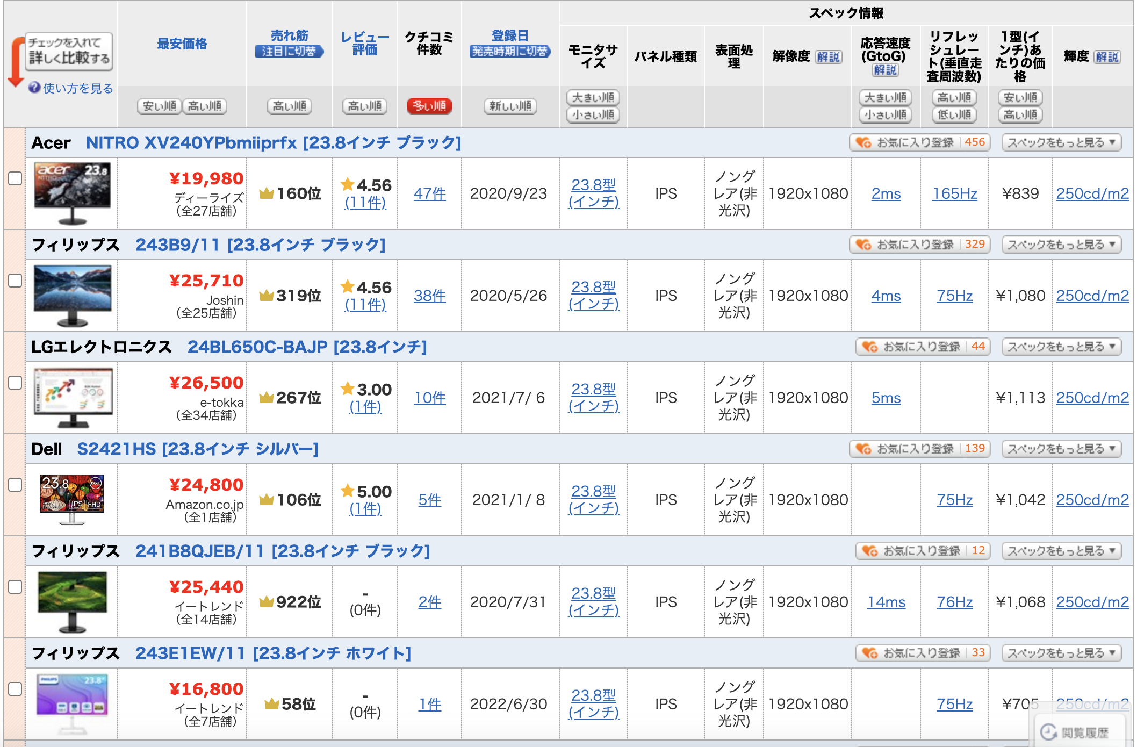
Task: Open 解説 for 輝度 column
Action: pyautogui.click(x=1108, y=57)
